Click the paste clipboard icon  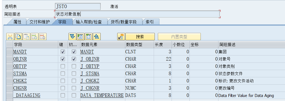(26, 37)
